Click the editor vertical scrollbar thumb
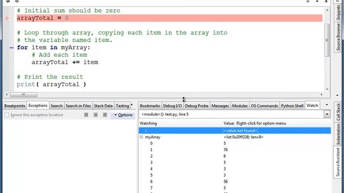Image resolution: width=344 pixels, height=193 pixels. [x=327, y=40]
